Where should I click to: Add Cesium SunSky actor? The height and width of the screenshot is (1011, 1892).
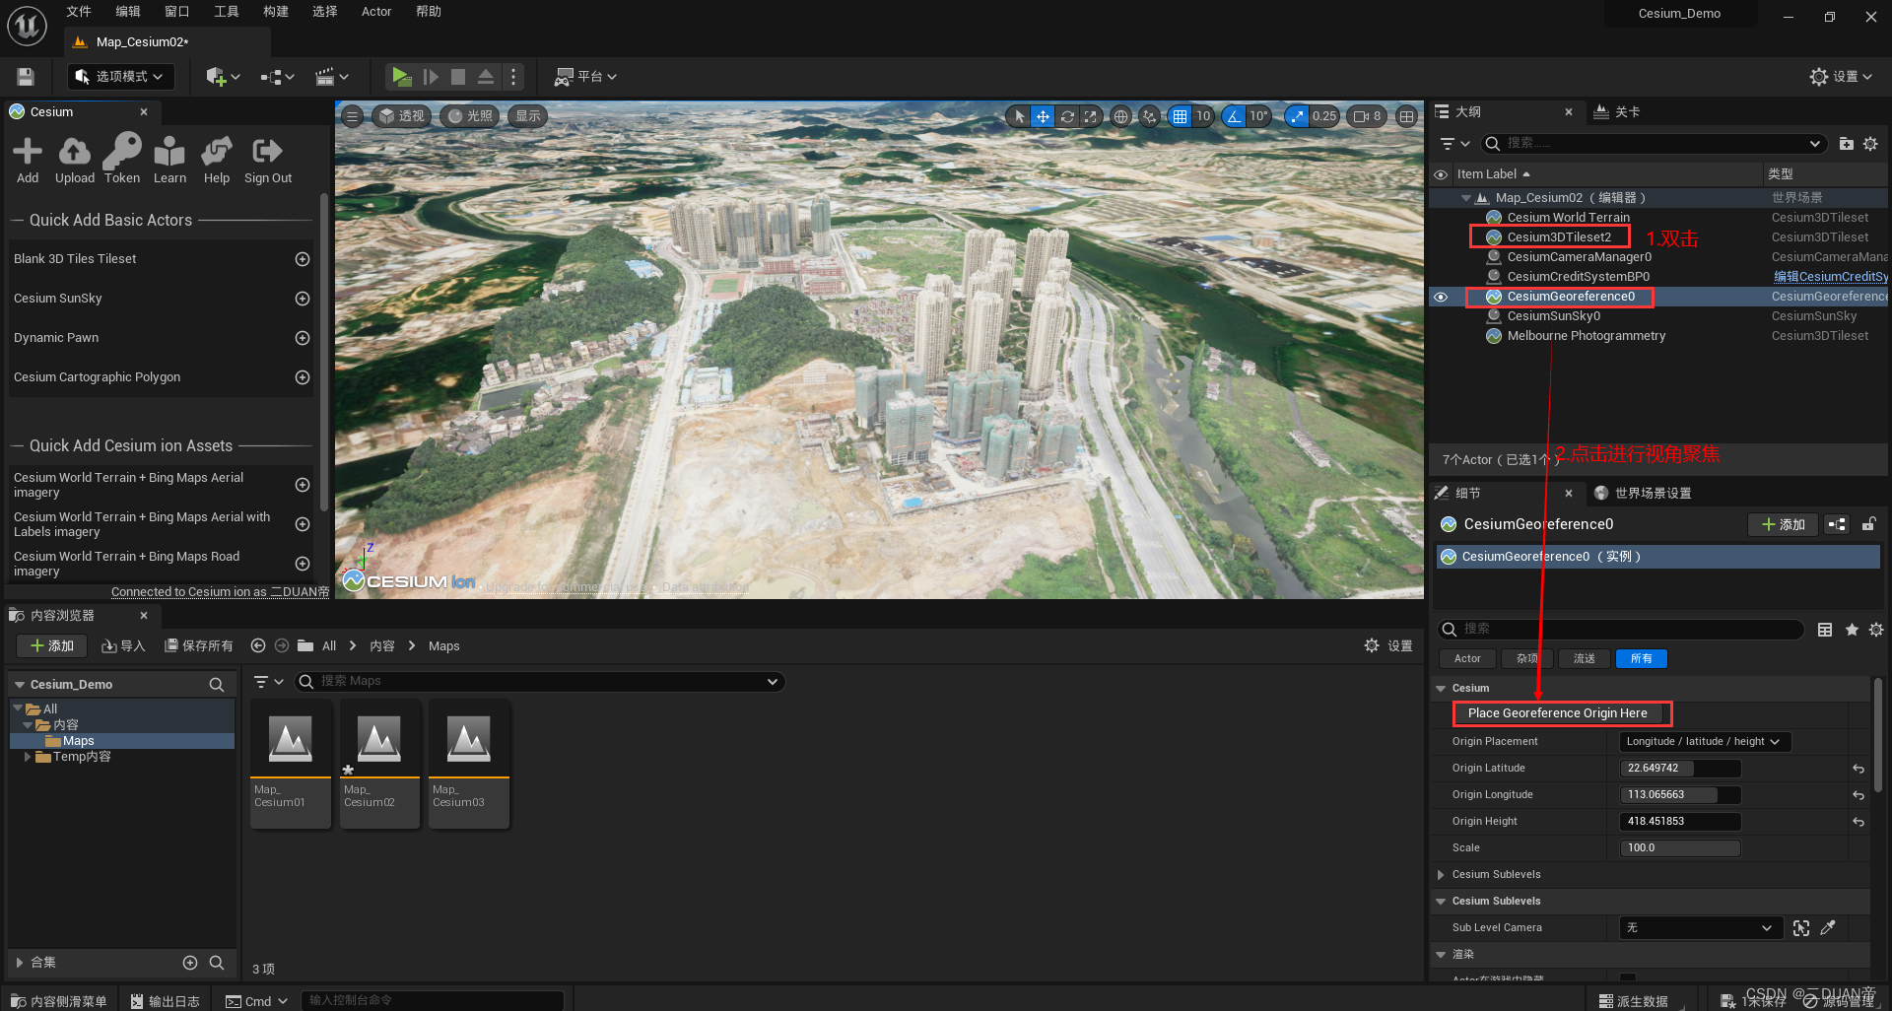point(303,299)
